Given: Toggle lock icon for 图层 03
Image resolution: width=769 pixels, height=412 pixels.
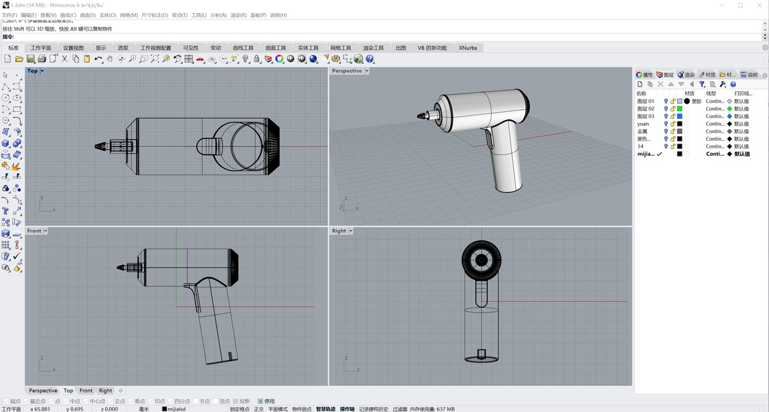Looking at the screenshot, I should click(x=673, y=117).
